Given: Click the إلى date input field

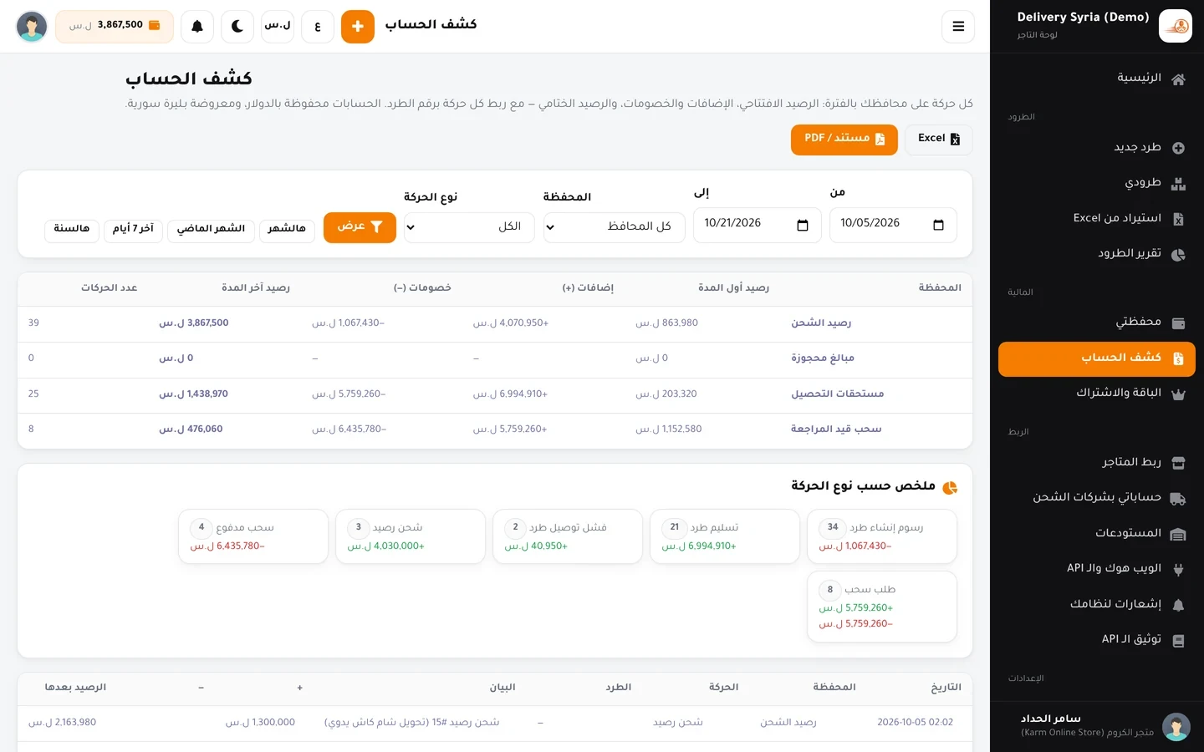Looking at the screenshot, I should coord(758,225).
